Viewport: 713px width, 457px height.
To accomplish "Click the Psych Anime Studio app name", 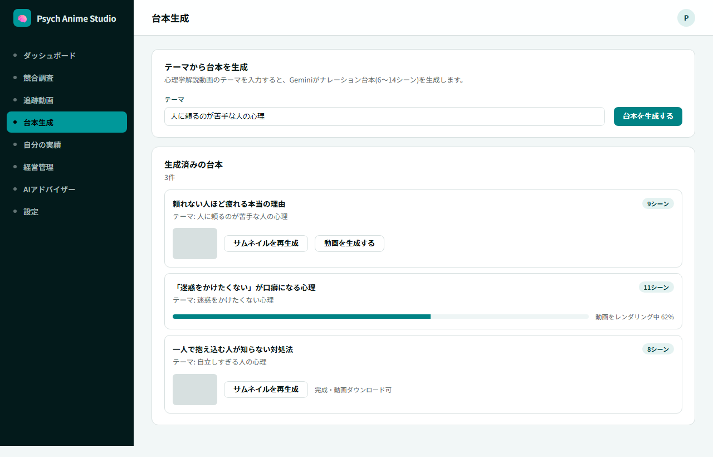I will point(76,18).
